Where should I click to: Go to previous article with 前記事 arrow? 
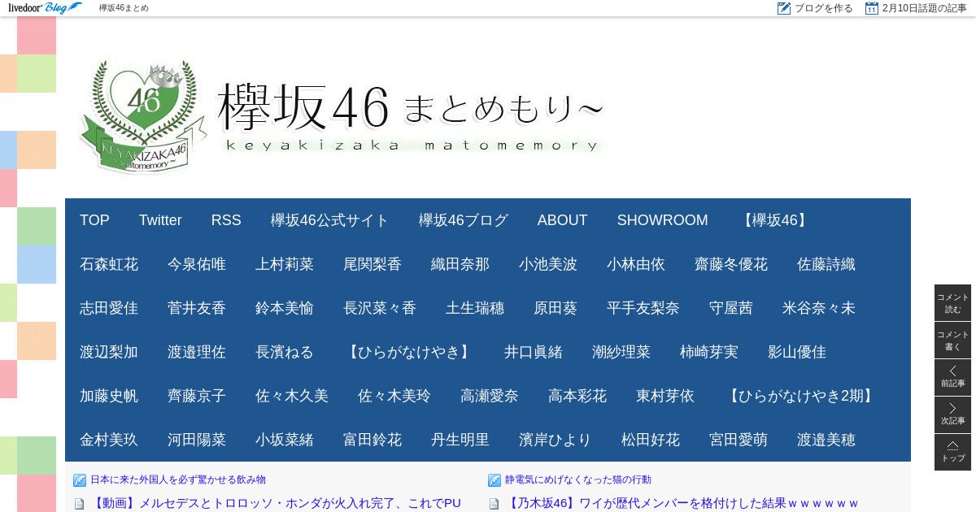point(952,378)
